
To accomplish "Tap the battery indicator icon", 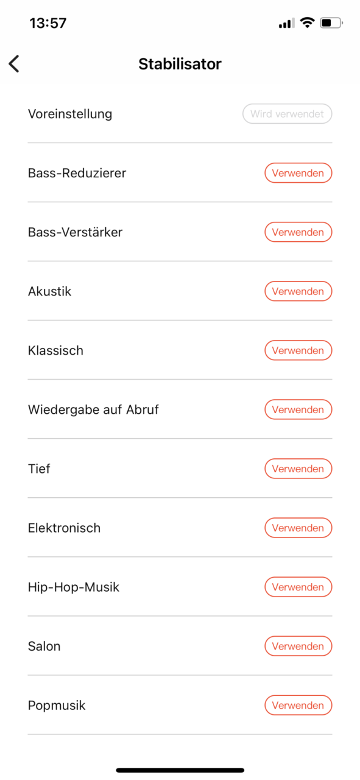I will [x=331, y=23].
